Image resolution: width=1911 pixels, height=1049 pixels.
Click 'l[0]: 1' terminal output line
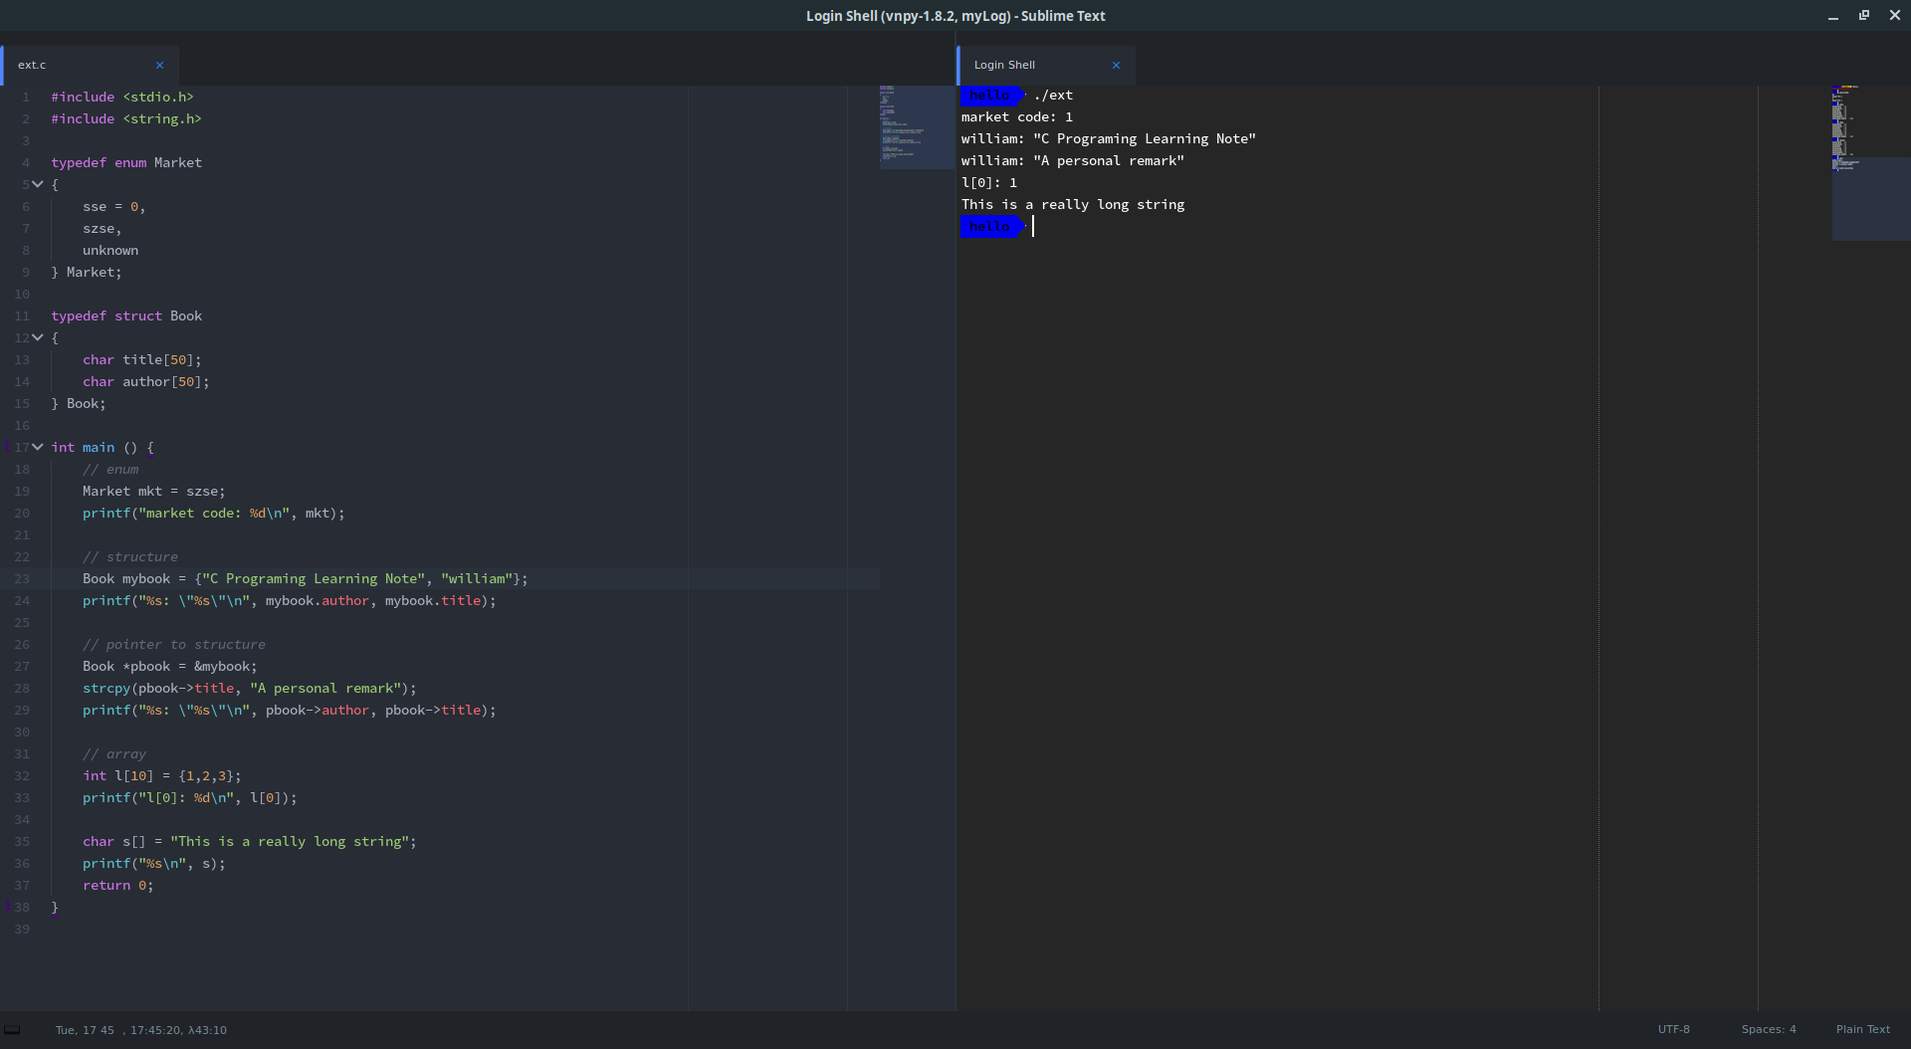(989, 182)
